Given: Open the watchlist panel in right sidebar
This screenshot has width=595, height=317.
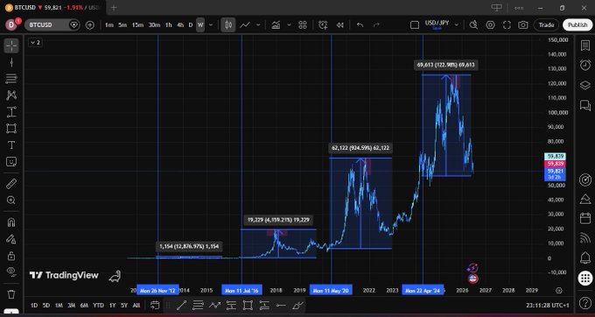Looking at the screenshot, I should point(585,46).
